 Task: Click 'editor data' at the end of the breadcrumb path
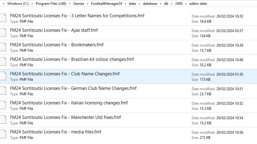(198, 4)
